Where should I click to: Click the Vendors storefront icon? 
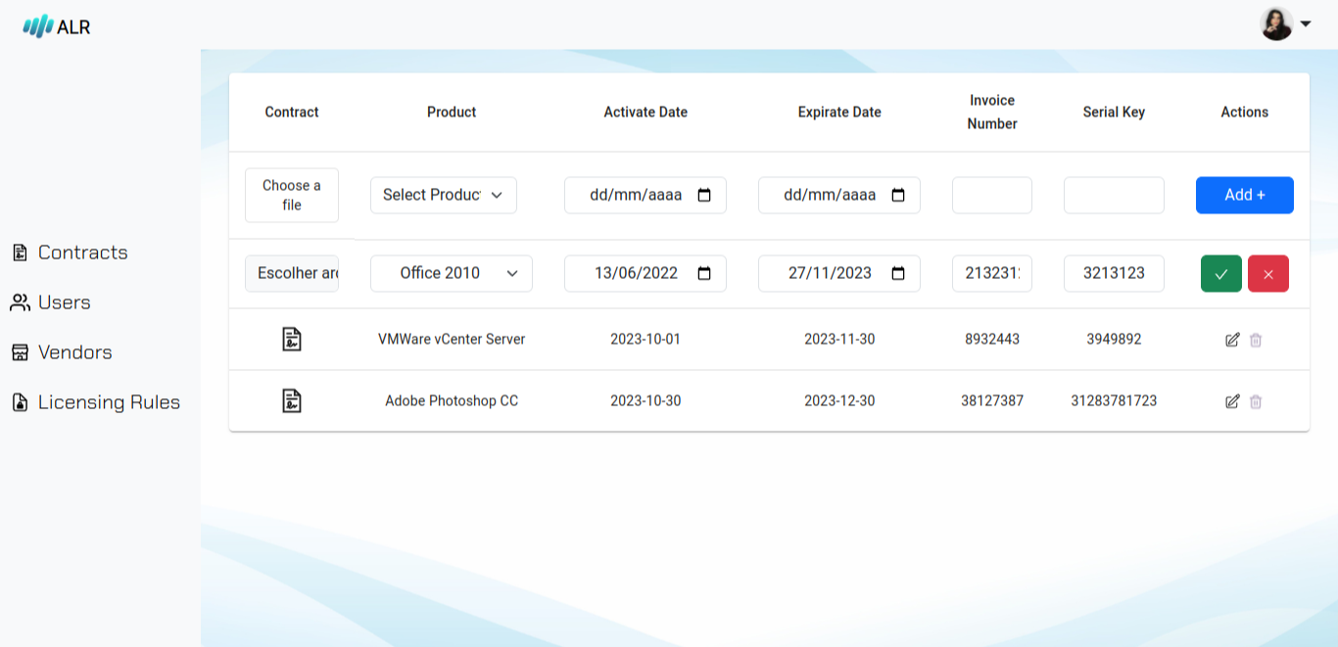pyautogui.click(x=20, y=352)
